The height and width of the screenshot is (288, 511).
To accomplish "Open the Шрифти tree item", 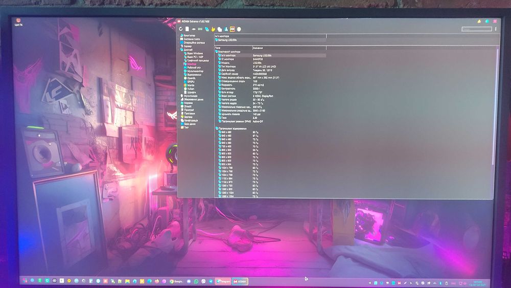I will pos(190,92).
